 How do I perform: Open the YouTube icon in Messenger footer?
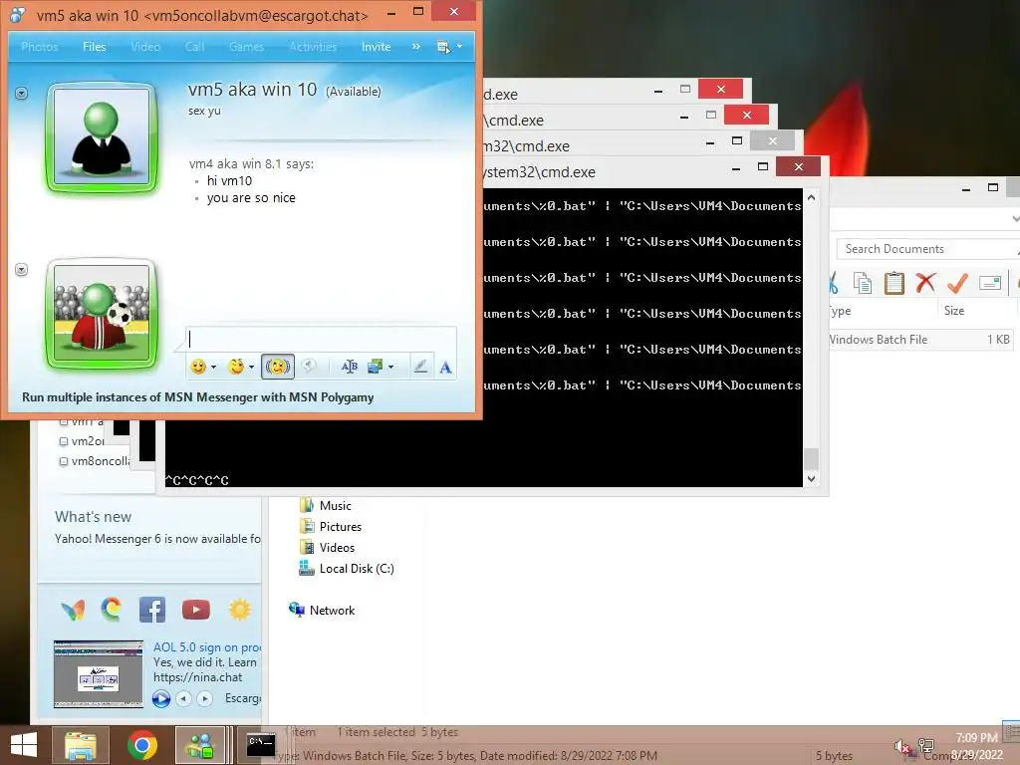pyautogui.click(x=196, y=610)
